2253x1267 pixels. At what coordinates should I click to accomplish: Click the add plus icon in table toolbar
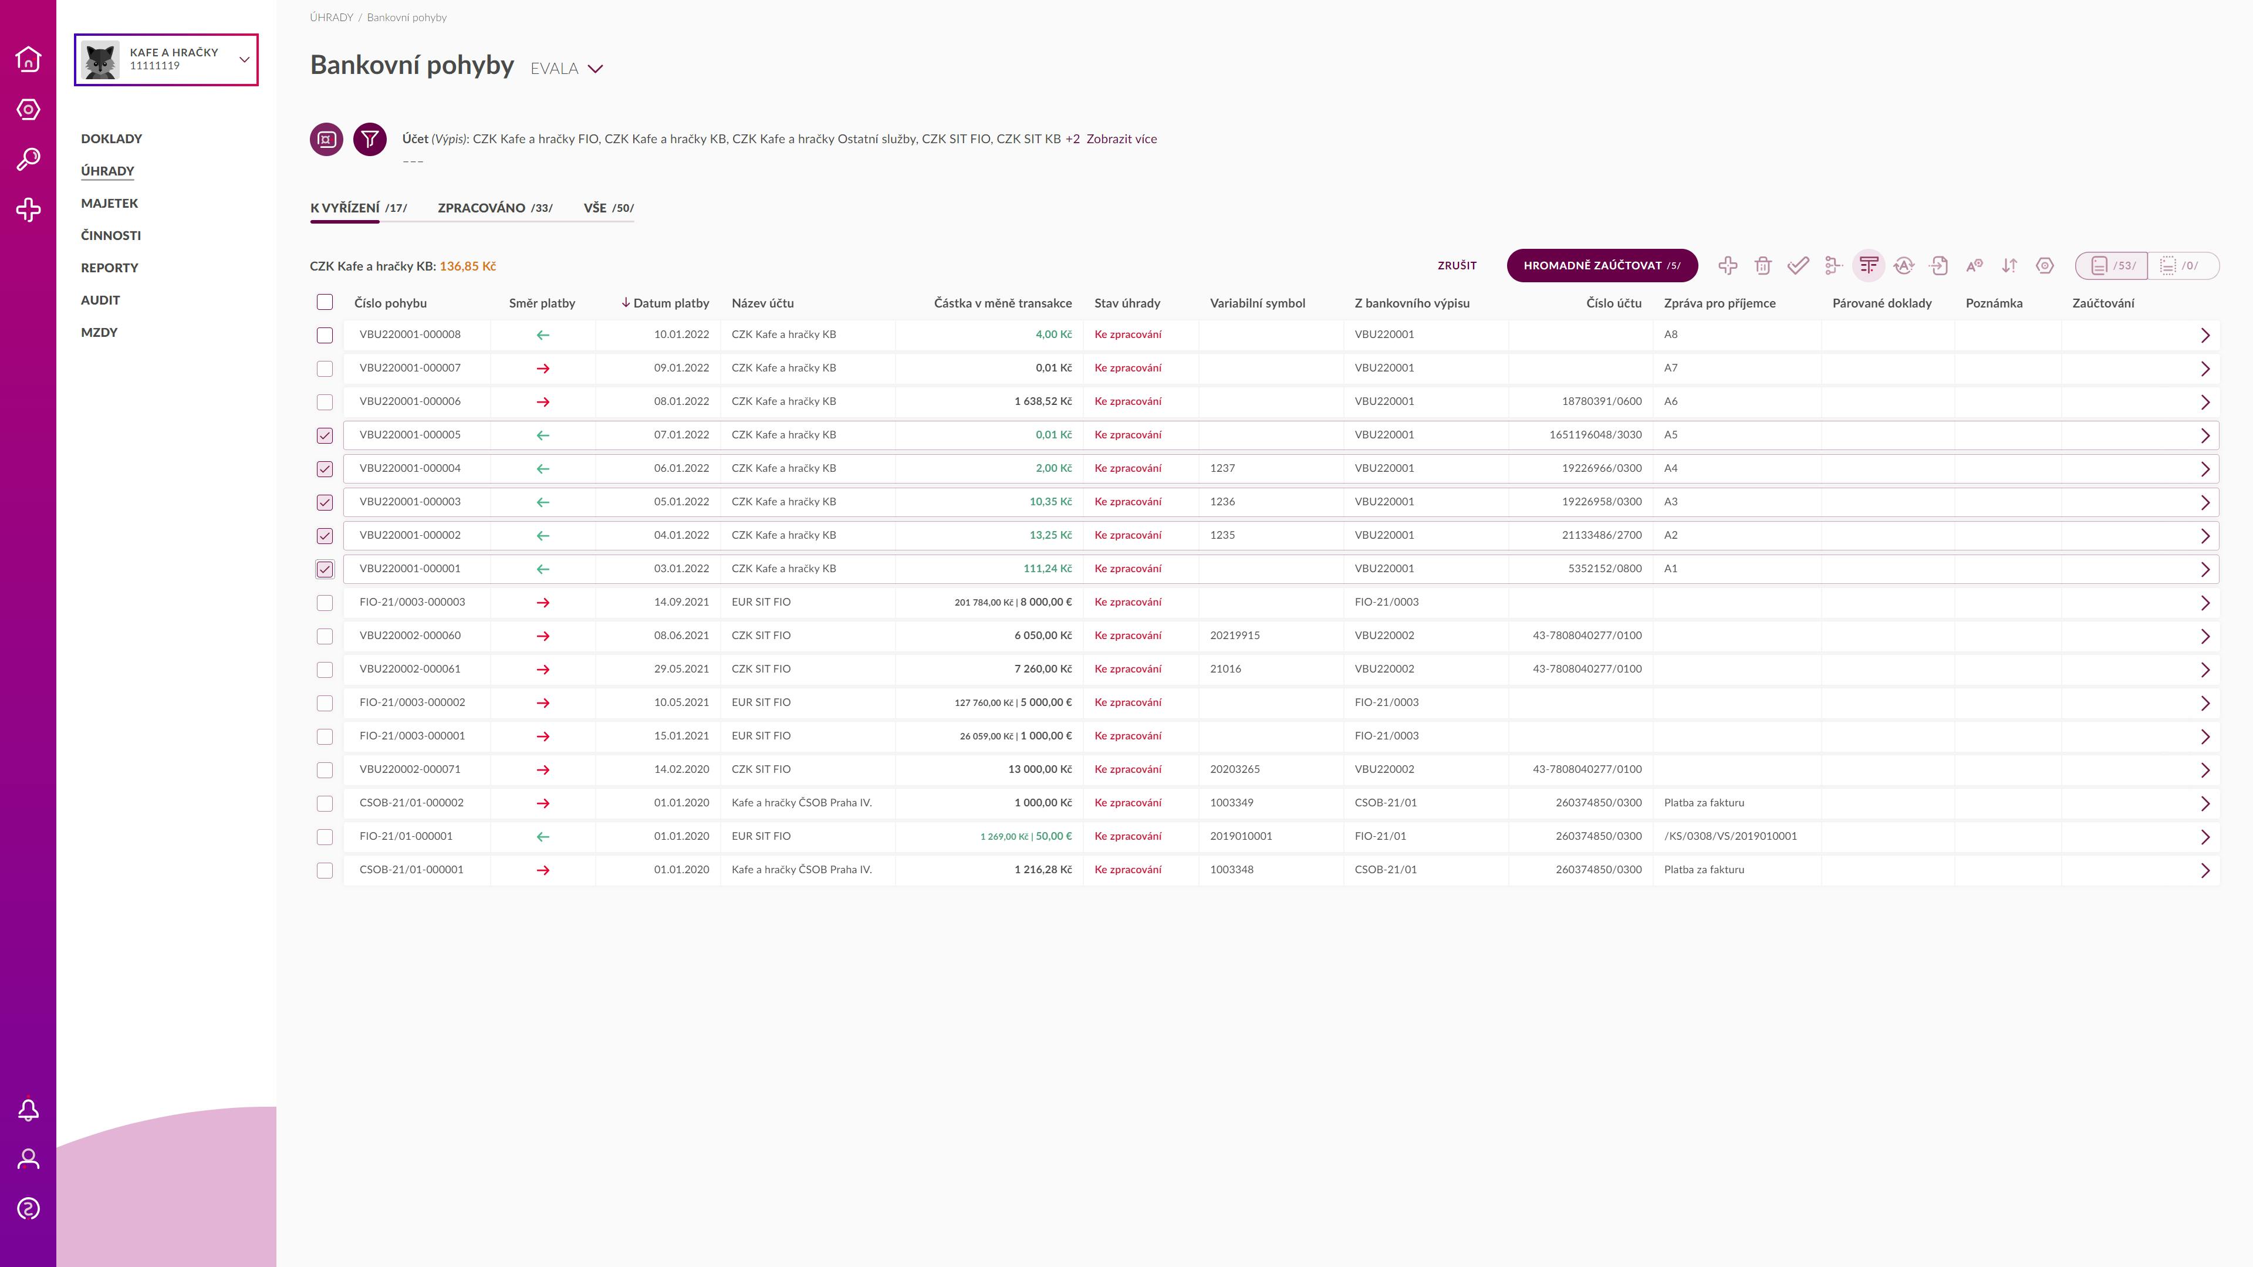click(1727, 266)
